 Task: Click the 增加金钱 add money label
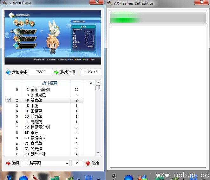(x=19, y=72)
